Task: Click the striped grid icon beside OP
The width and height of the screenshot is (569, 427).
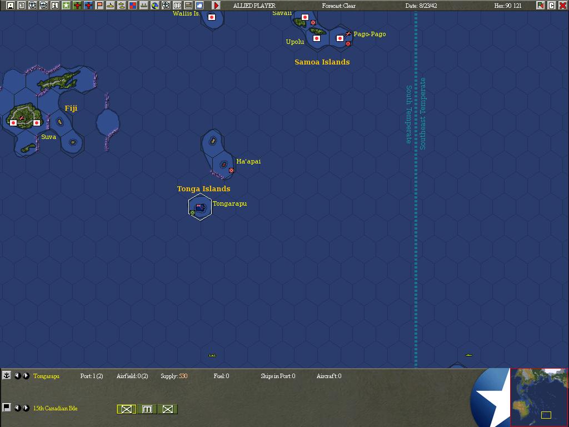Action: [188, 6]
